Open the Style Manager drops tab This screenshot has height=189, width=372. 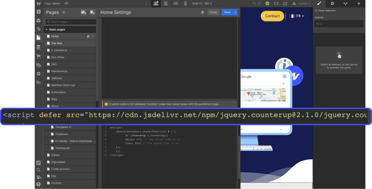pos(346,3)
